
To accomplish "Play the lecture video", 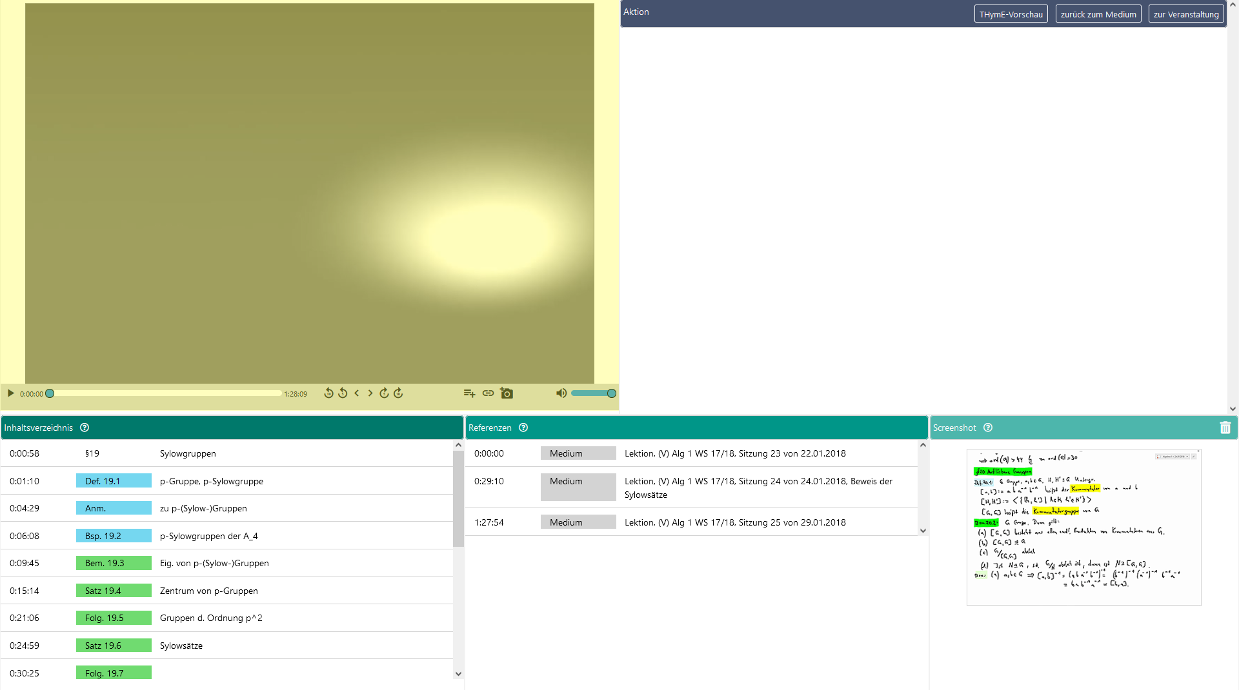I will click(x=10, y=393).
